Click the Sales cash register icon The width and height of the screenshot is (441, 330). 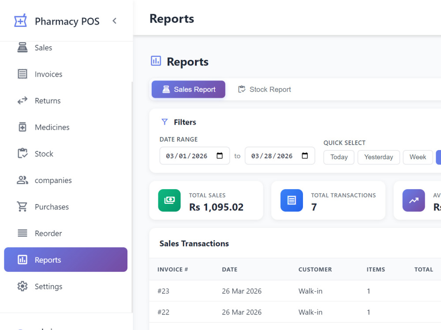pos(22,48)
